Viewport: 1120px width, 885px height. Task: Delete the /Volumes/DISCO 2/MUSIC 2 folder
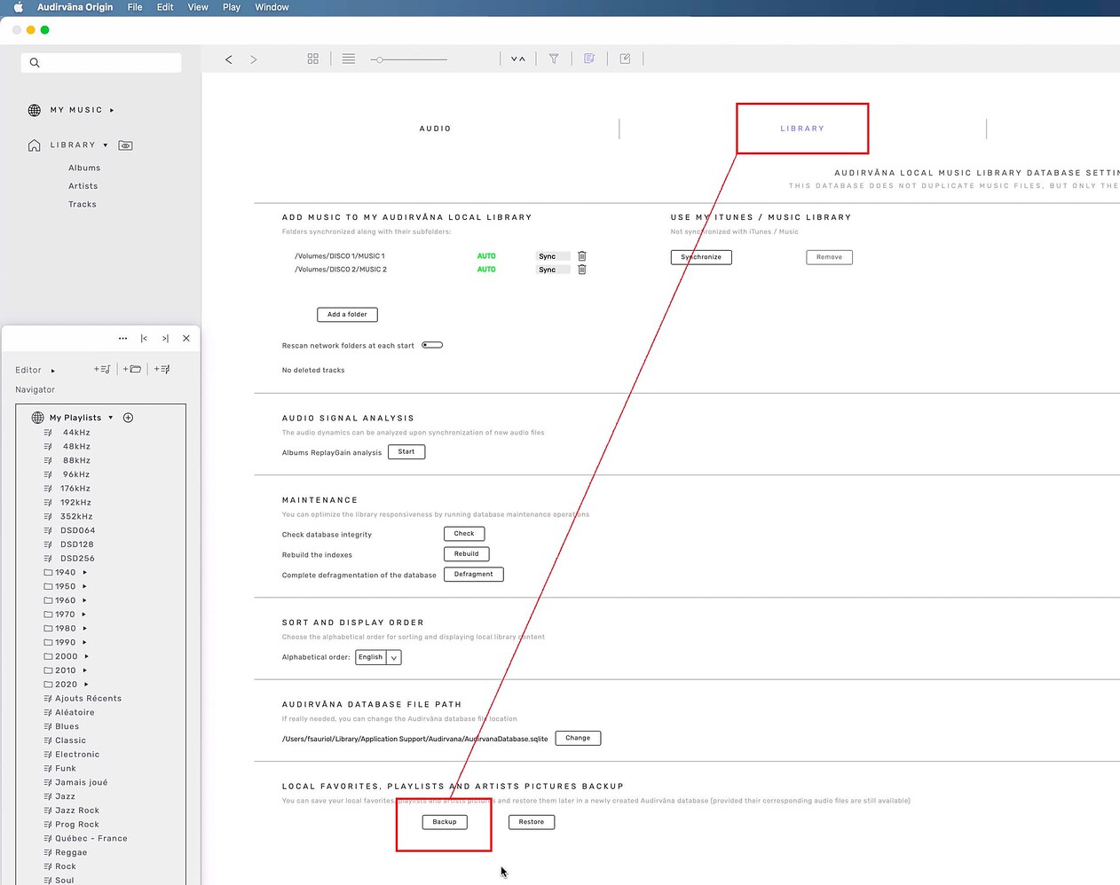tap(582, 270)
